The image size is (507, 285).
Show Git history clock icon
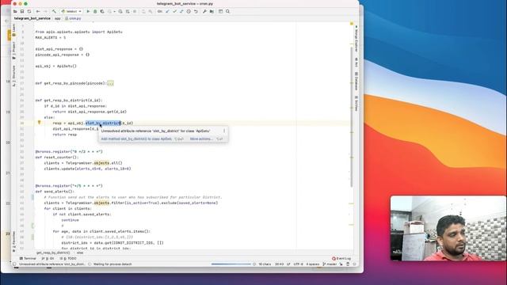click(x=189, y=11)
